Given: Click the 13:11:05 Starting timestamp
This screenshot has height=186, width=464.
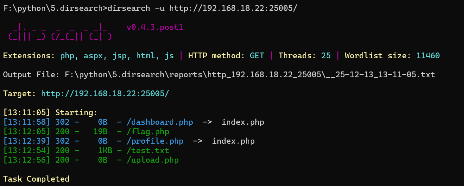Looking at the screenshot, I should 27,112.
